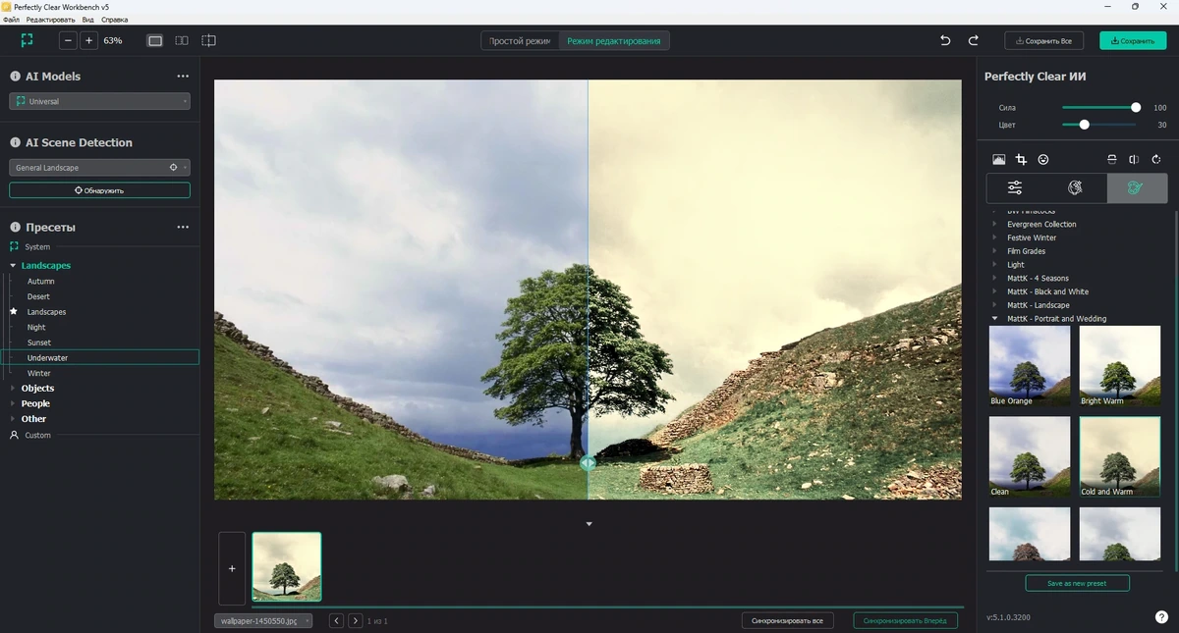Select the Autumn preset
Image resolution: width=1179 pixels, height=633 pixels.
click(x=41, y=281)
